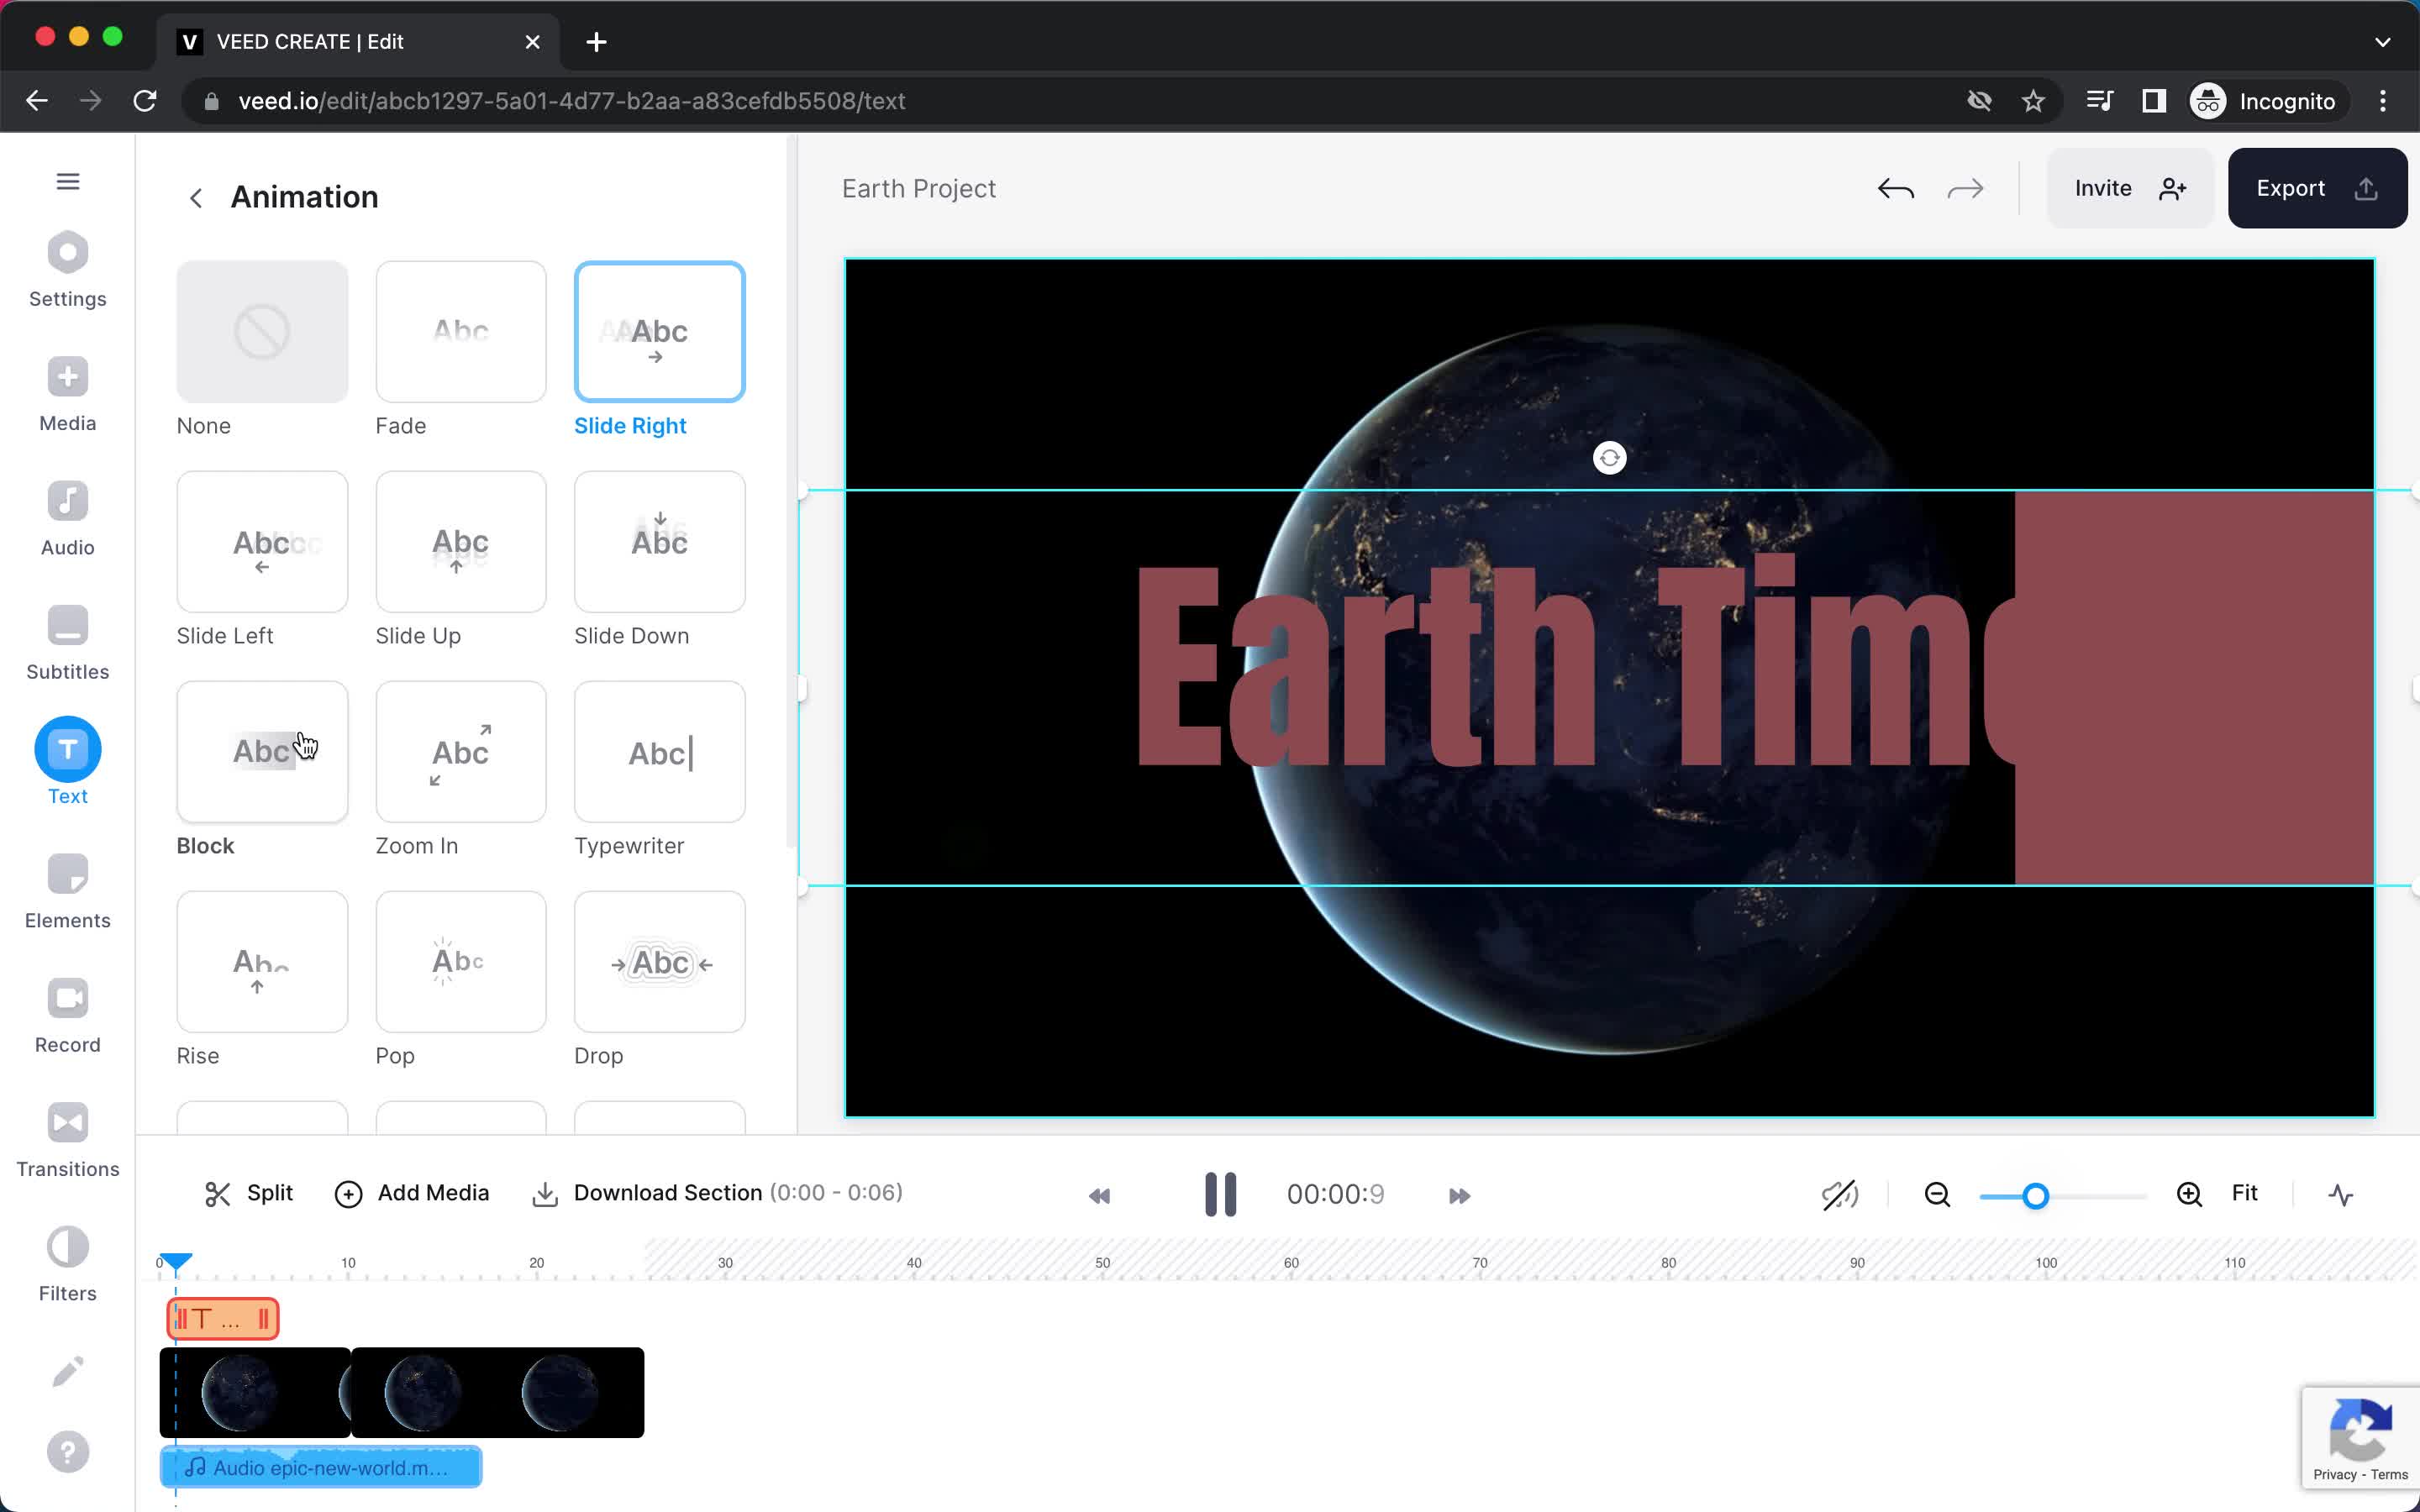
Task: Click the playhead at timestamp 00:00:9
Action: (176, 1261)
